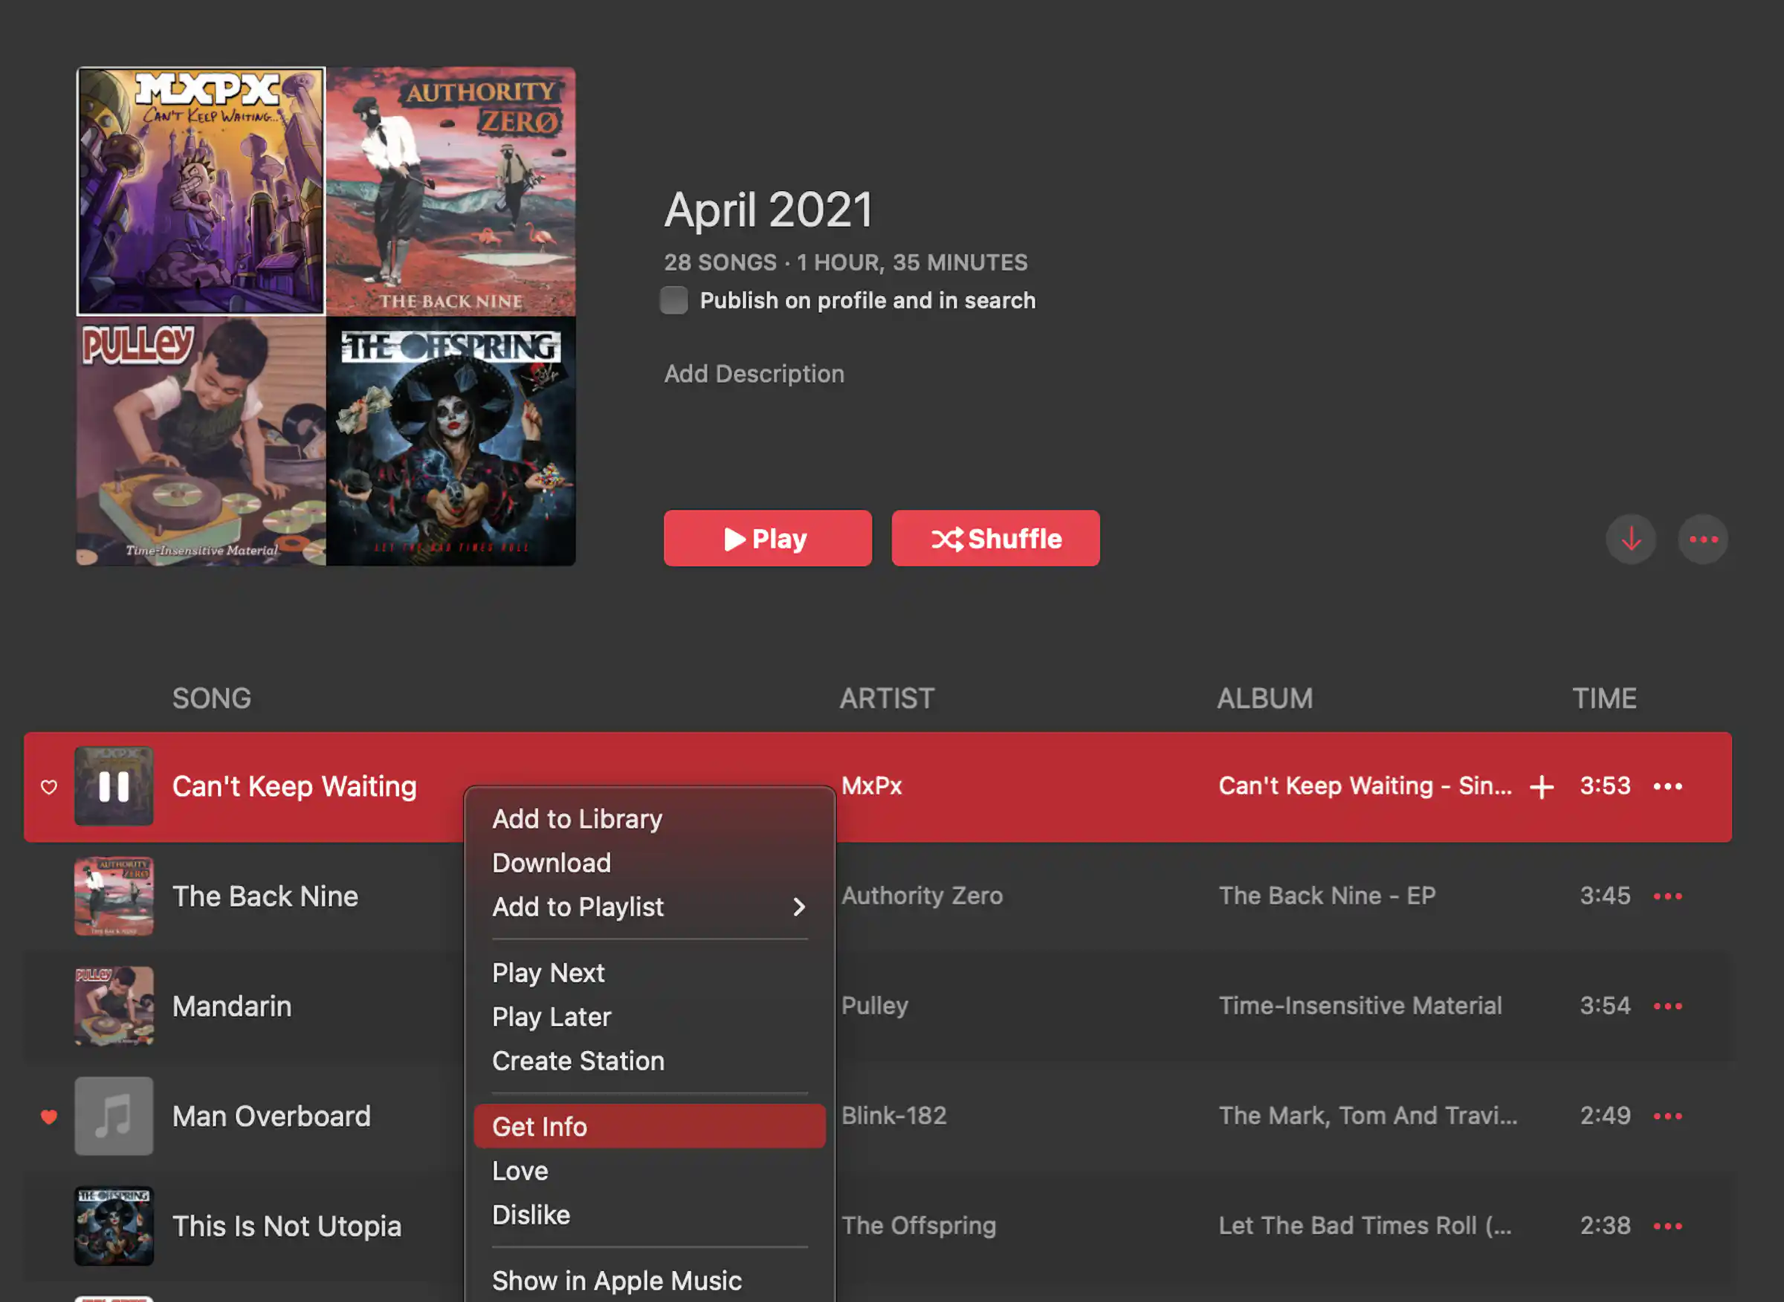Click the playlist download arrow icon
This screenshot has height=1302, width=1784.
click(x=1630, y=538)
